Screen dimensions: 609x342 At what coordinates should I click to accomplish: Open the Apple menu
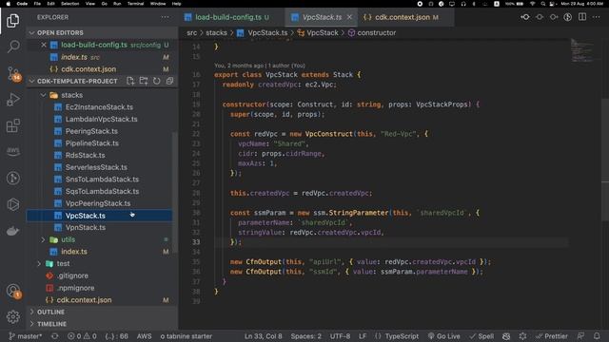point(9,4)
